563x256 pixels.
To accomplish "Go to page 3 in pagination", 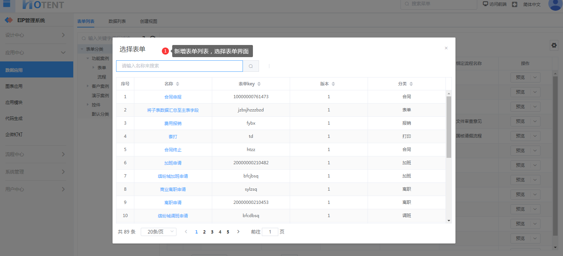I will (x=212, y=232).
